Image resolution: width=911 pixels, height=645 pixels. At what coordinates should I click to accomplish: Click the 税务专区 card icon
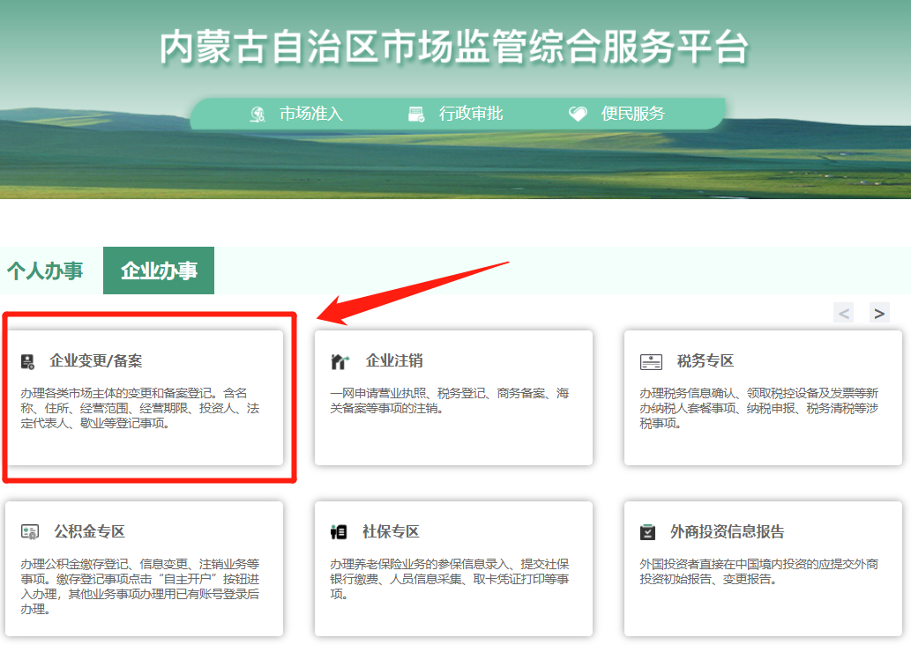(651, 361)
